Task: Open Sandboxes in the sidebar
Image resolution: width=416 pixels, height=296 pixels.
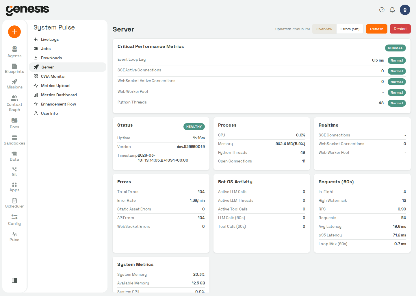Action: [x=14, y=140]
